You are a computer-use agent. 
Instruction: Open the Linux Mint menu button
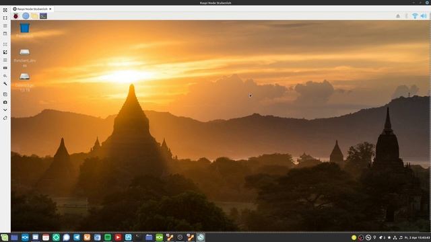tap(5, 237)
